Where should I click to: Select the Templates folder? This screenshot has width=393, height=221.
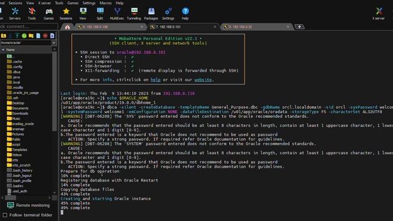17,150
